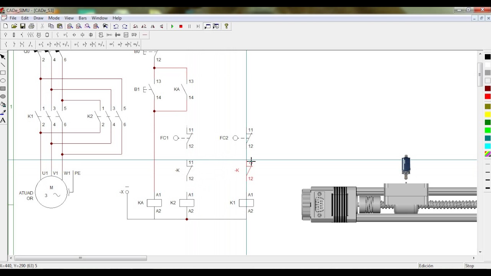Image resolution: width=491 pixels, height=276 pixels.
Task: Open the Edit menu
Action: tap(25, 18)
